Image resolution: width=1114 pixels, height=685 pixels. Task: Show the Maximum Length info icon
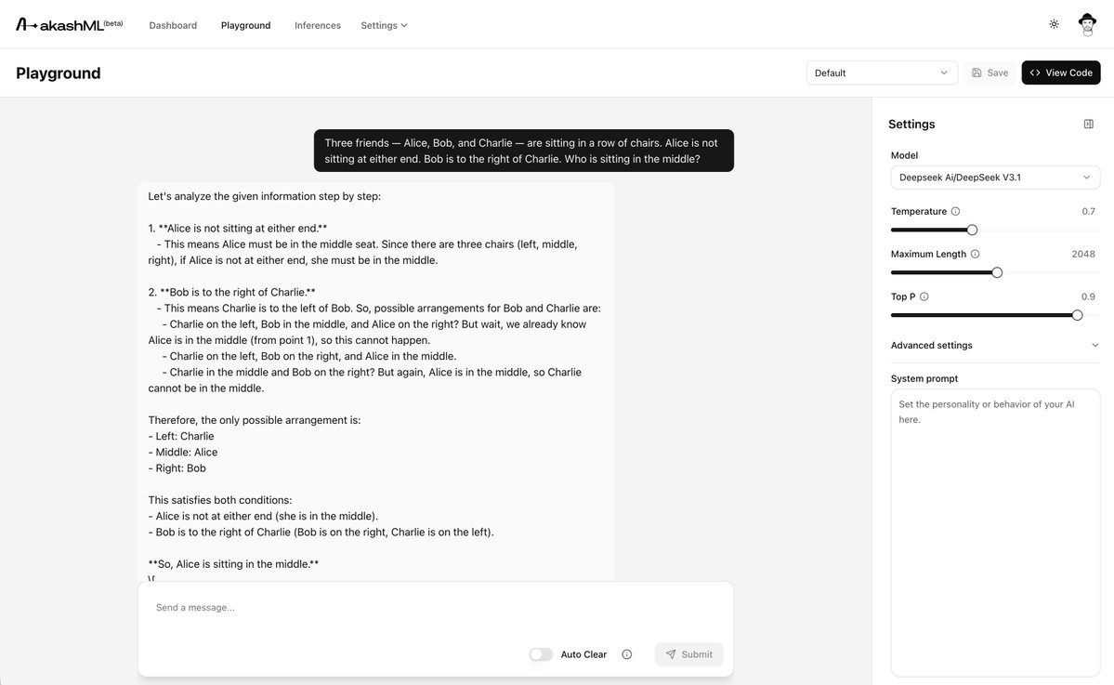coord(975,254)
